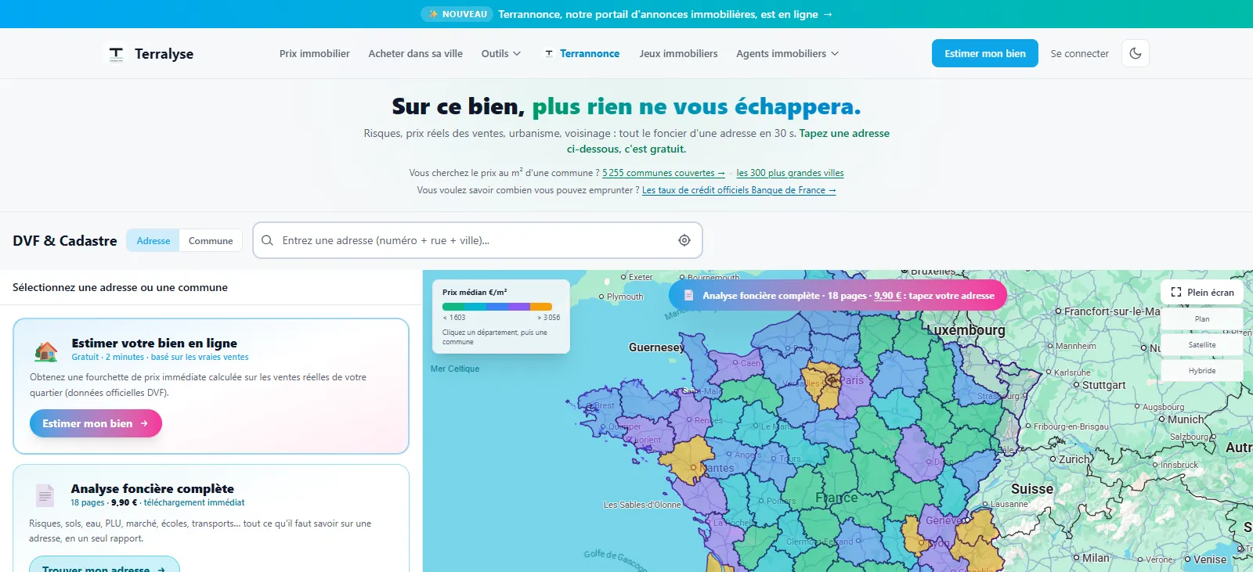Open les 300 plus grandes villes link
Viewport: 1253px width, 572px height.
pos(790,173)
